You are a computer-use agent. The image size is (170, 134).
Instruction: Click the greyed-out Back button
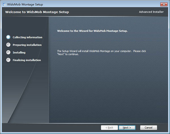pyautogui.click(x=109, y=127)
